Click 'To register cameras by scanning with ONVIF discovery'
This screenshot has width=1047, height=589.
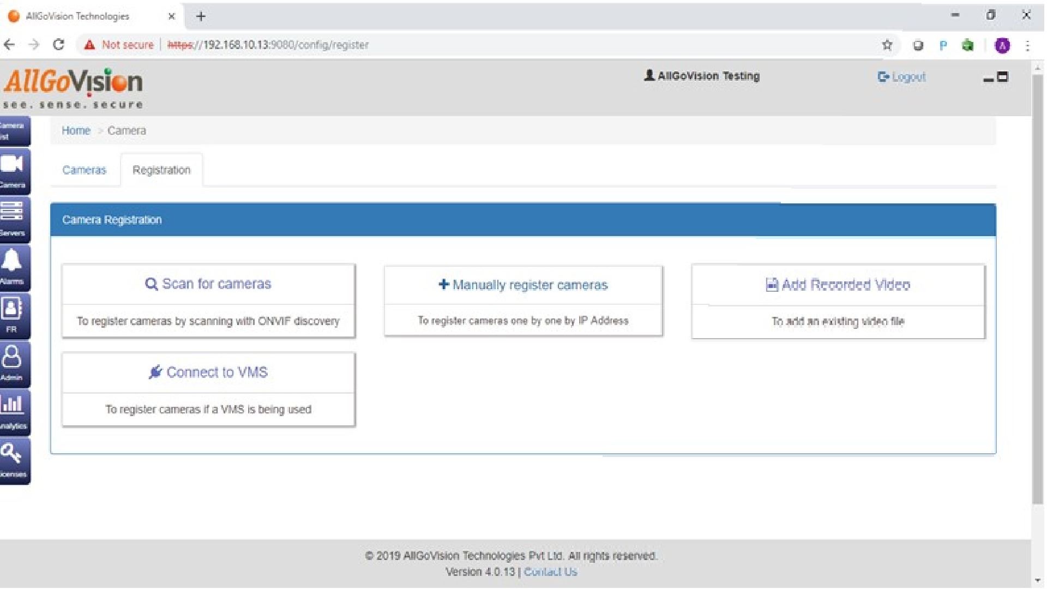(x=208, y=321)
